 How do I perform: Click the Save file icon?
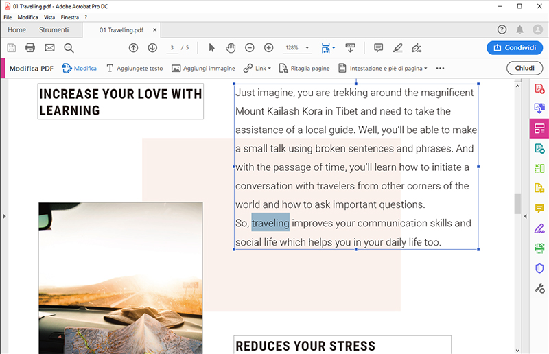click(11, 47)
